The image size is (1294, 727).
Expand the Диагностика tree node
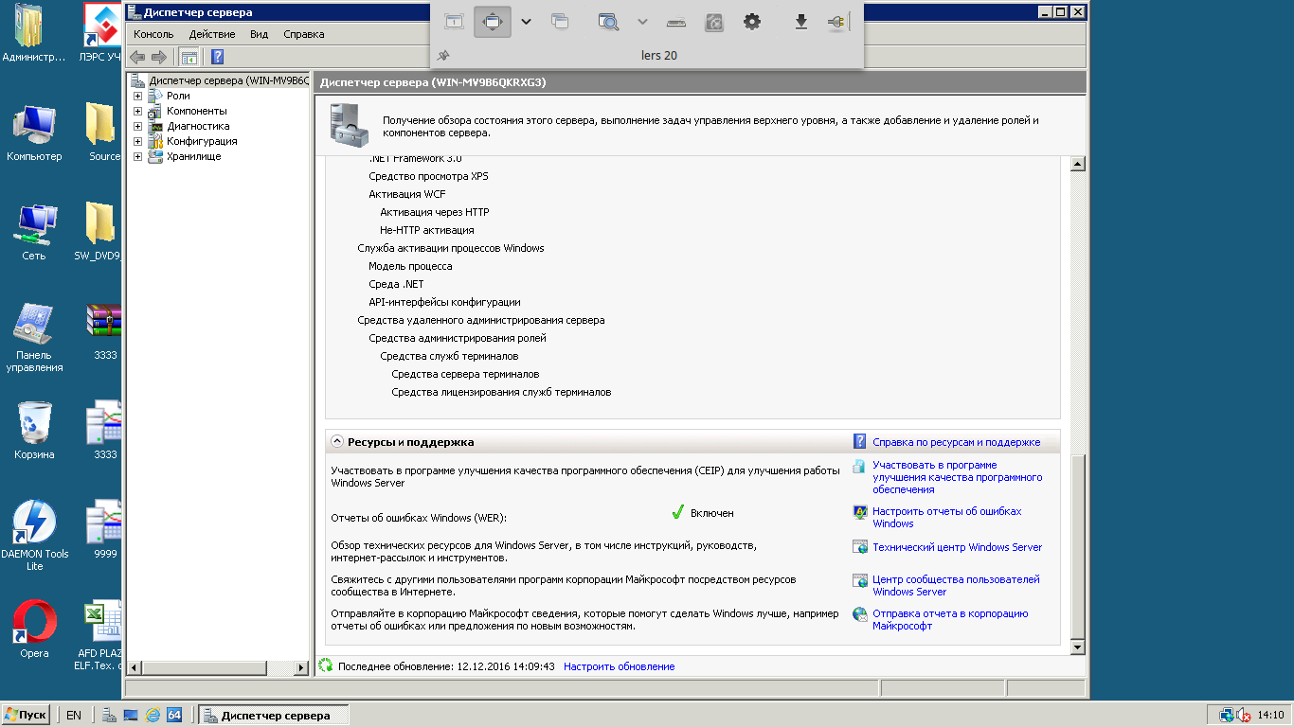pyautogui.click(x=137, y=126)
